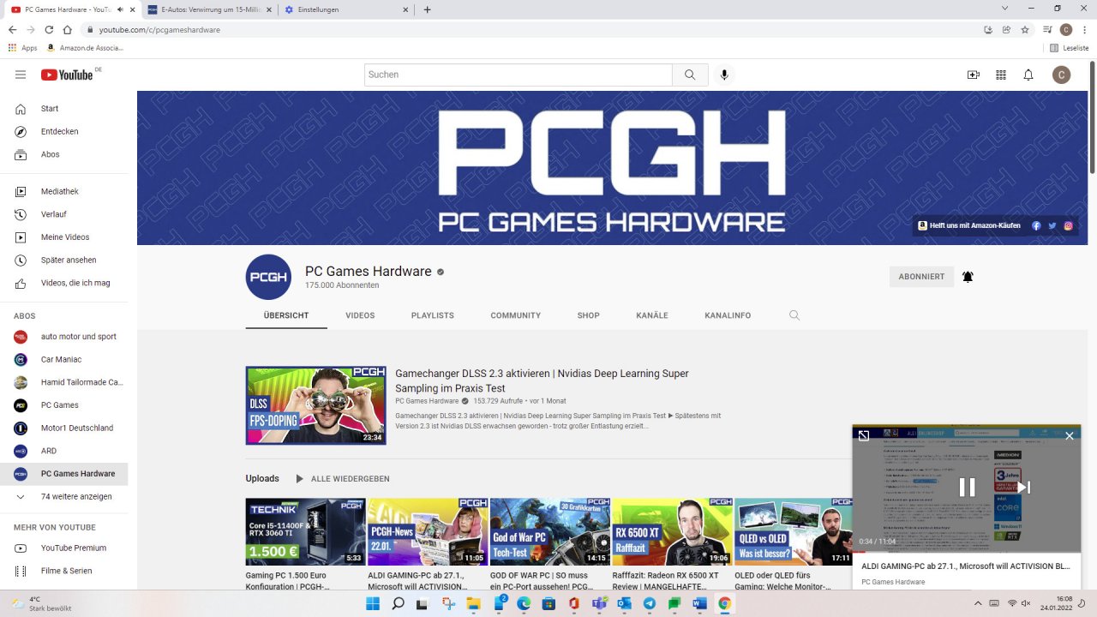Switch to the Shop channel tab
The image size is (1097, 617).
[x=588, y=315]
